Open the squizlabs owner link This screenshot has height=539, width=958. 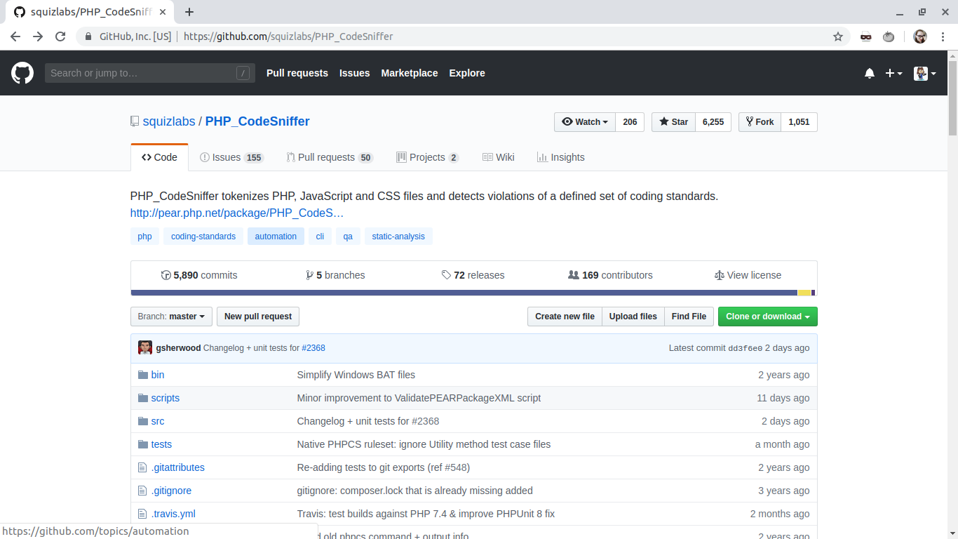coord(169,121)
